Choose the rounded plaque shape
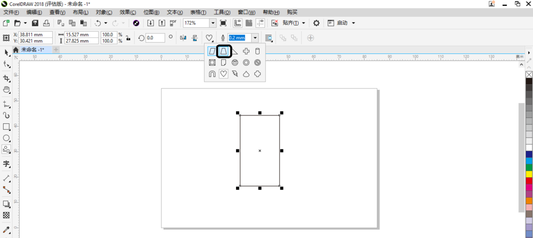Screen dimensions: 533x238 pyautogui.click(x=257, y=74)
